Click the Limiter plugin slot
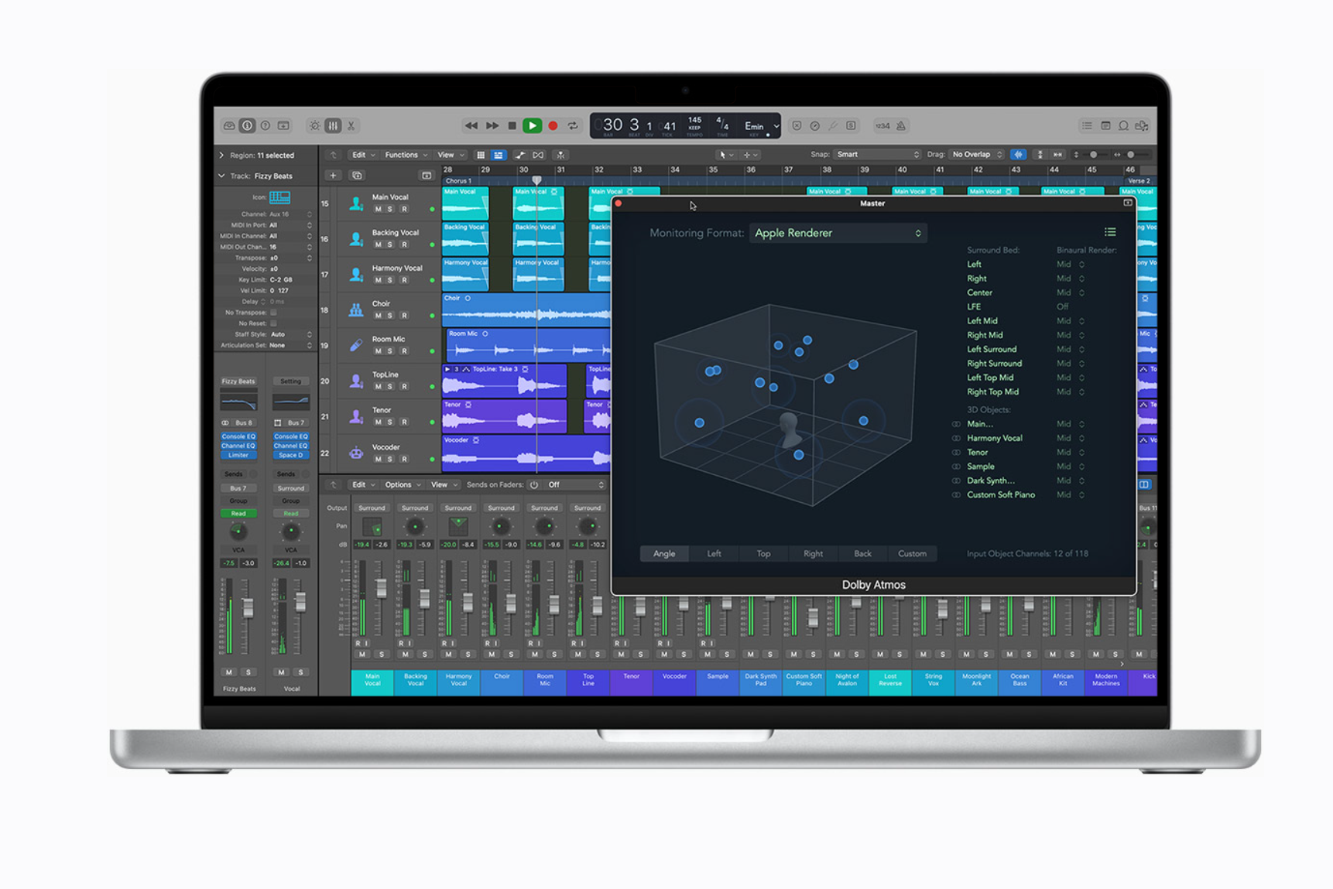This screenshot has height=889, width=1333. (x=238, y=456)
